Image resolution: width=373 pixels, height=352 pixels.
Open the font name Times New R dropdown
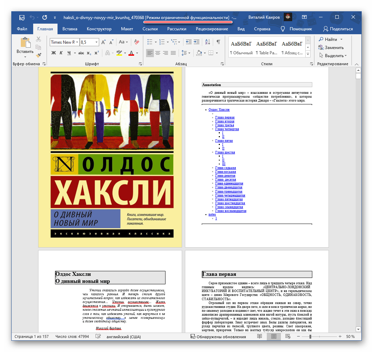coord(77,42)
